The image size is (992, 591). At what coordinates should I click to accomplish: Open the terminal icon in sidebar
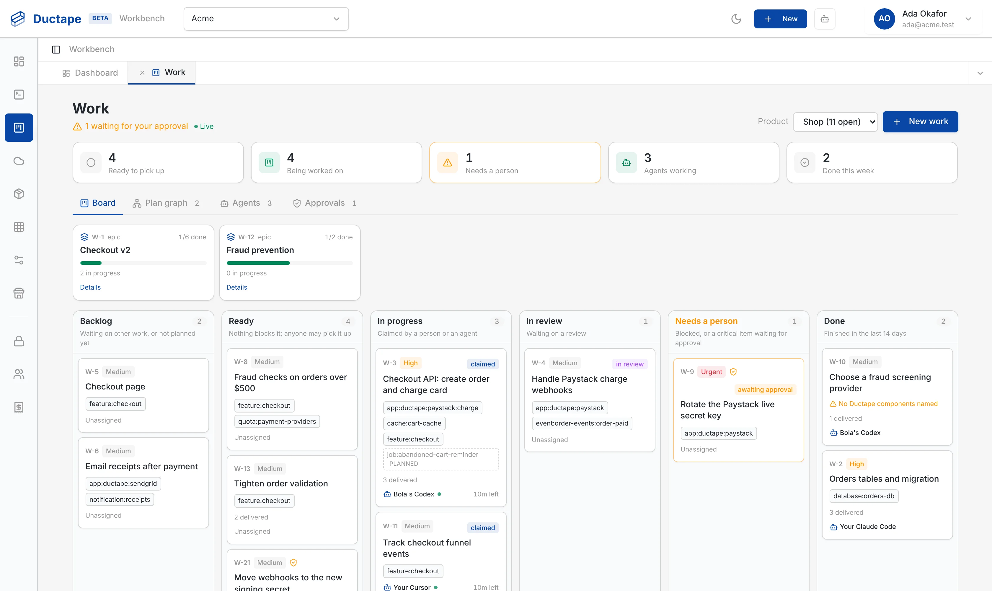coord(19,94)
